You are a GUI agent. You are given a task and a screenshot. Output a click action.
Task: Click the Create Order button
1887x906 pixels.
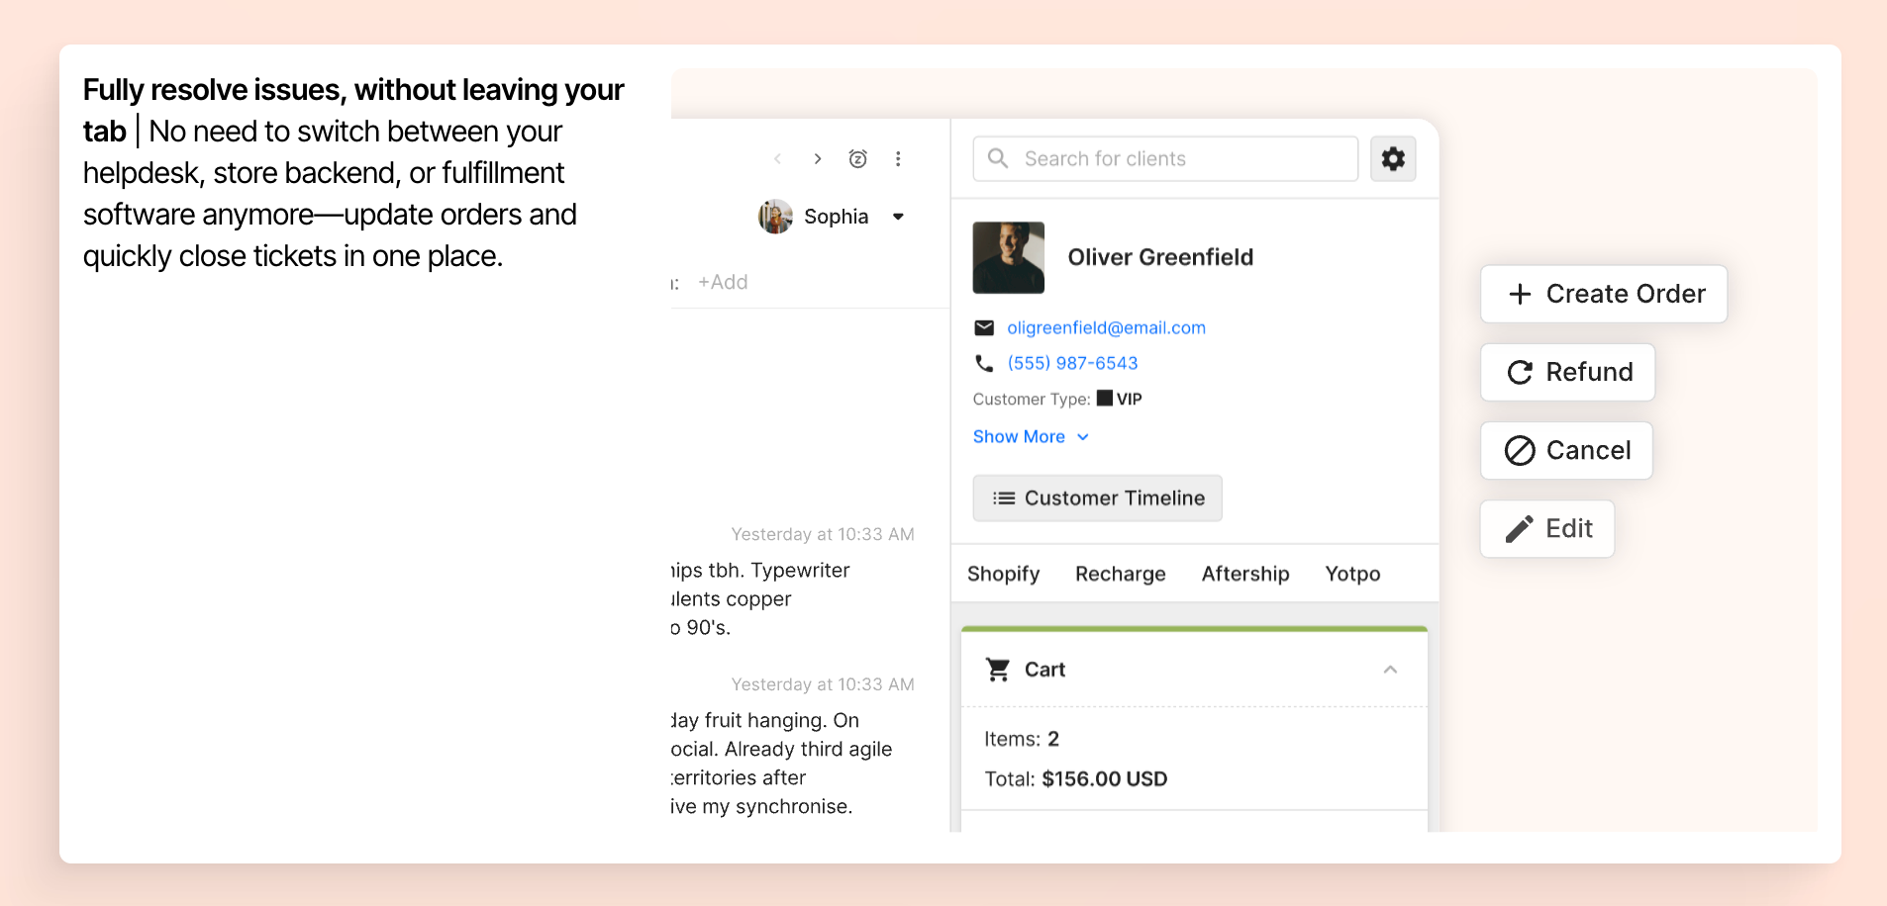[x=1603, y=294]
